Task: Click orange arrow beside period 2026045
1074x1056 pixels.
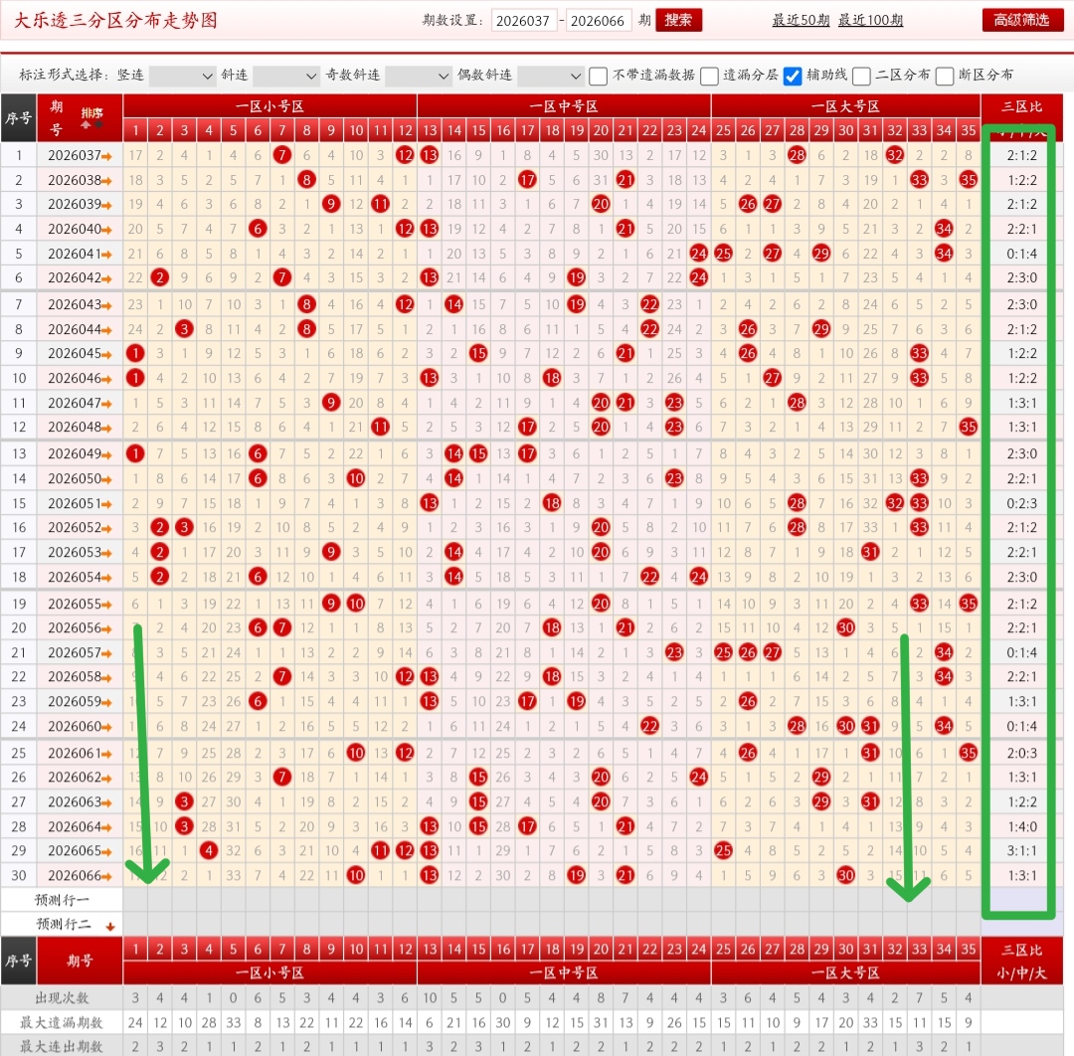Action: coord(106,355)
